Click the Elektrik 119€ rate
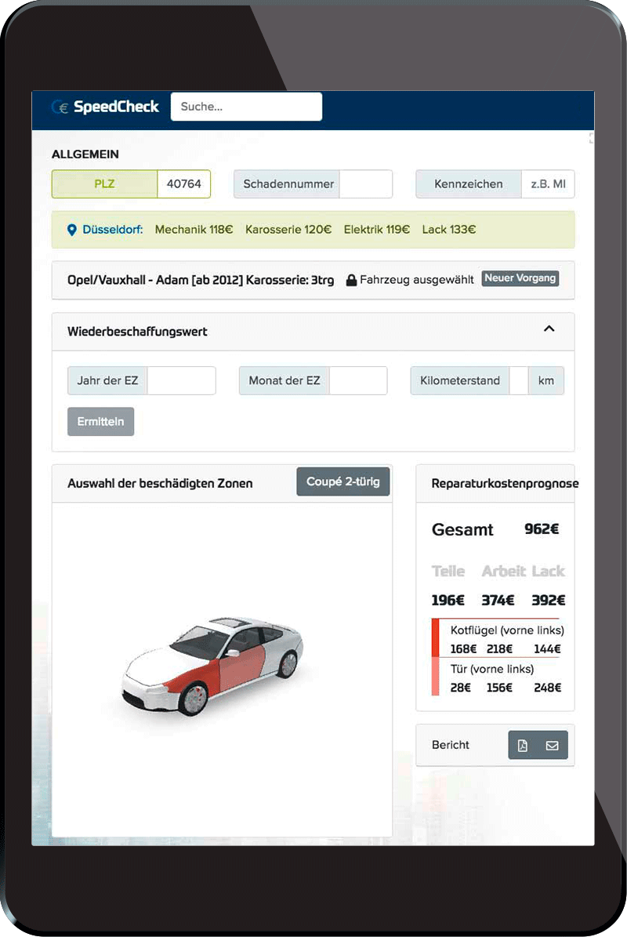627x937 pixels. 376,230
